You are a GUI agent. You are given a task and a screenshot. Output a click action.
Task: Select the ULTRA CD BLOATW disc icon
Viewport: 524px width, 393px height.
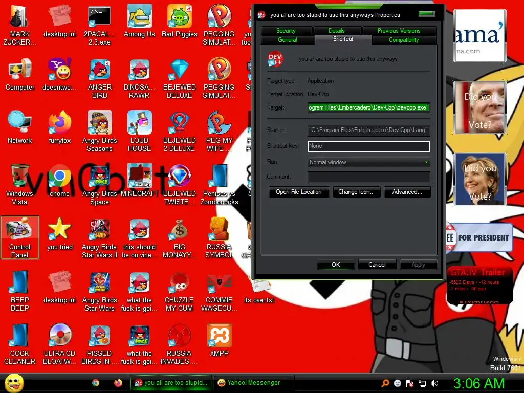(x=59, y=344)
